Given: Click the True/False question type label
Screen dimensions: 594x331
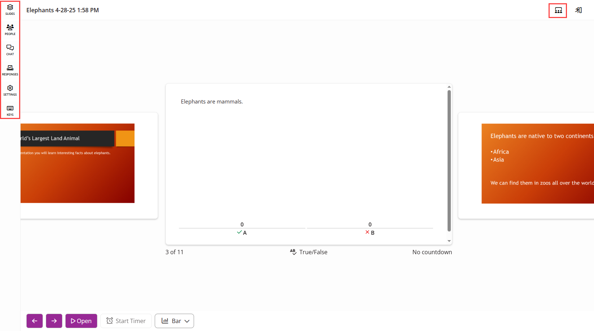Looking at the screenshot, I should click(309, 252).
